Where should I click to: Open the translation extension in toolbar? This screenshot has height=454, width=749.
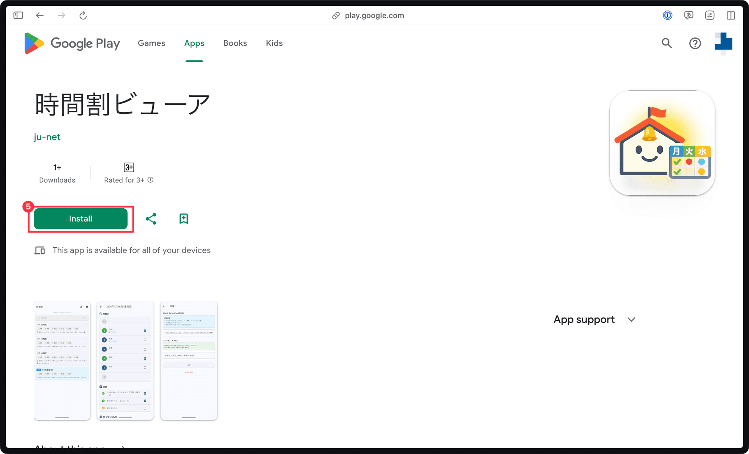click(x=689, y=15)
